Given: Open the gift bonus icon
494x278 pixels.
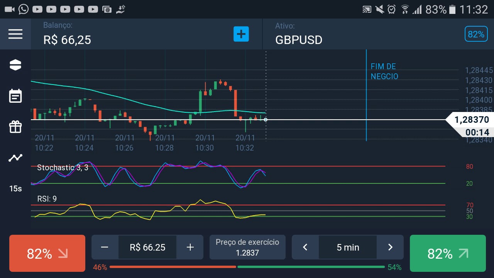Looking at the screenshot, I should click(x=15, y=127).
